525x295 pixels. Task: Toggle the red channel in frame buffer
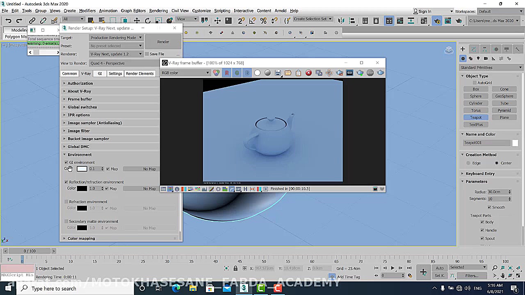click(227, 73)
